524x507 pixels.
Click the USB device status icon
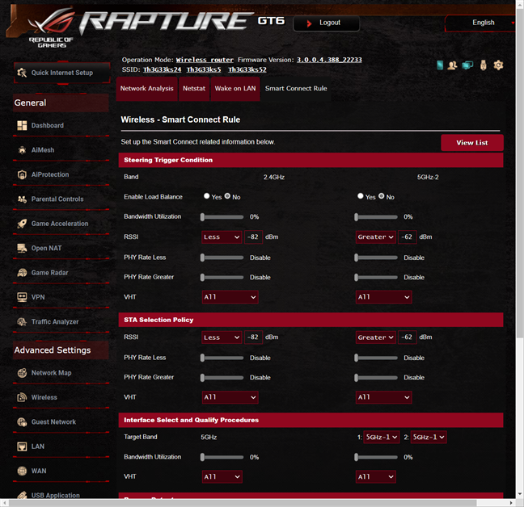(484, 65)
